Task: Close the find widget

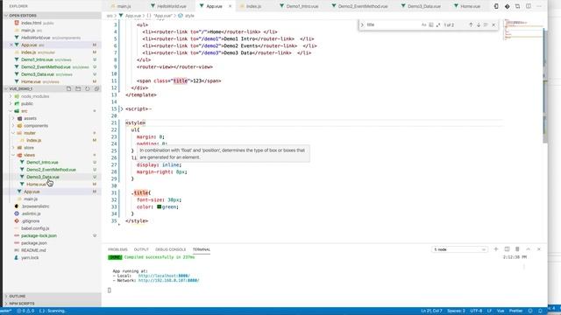Action: (494, 24)
